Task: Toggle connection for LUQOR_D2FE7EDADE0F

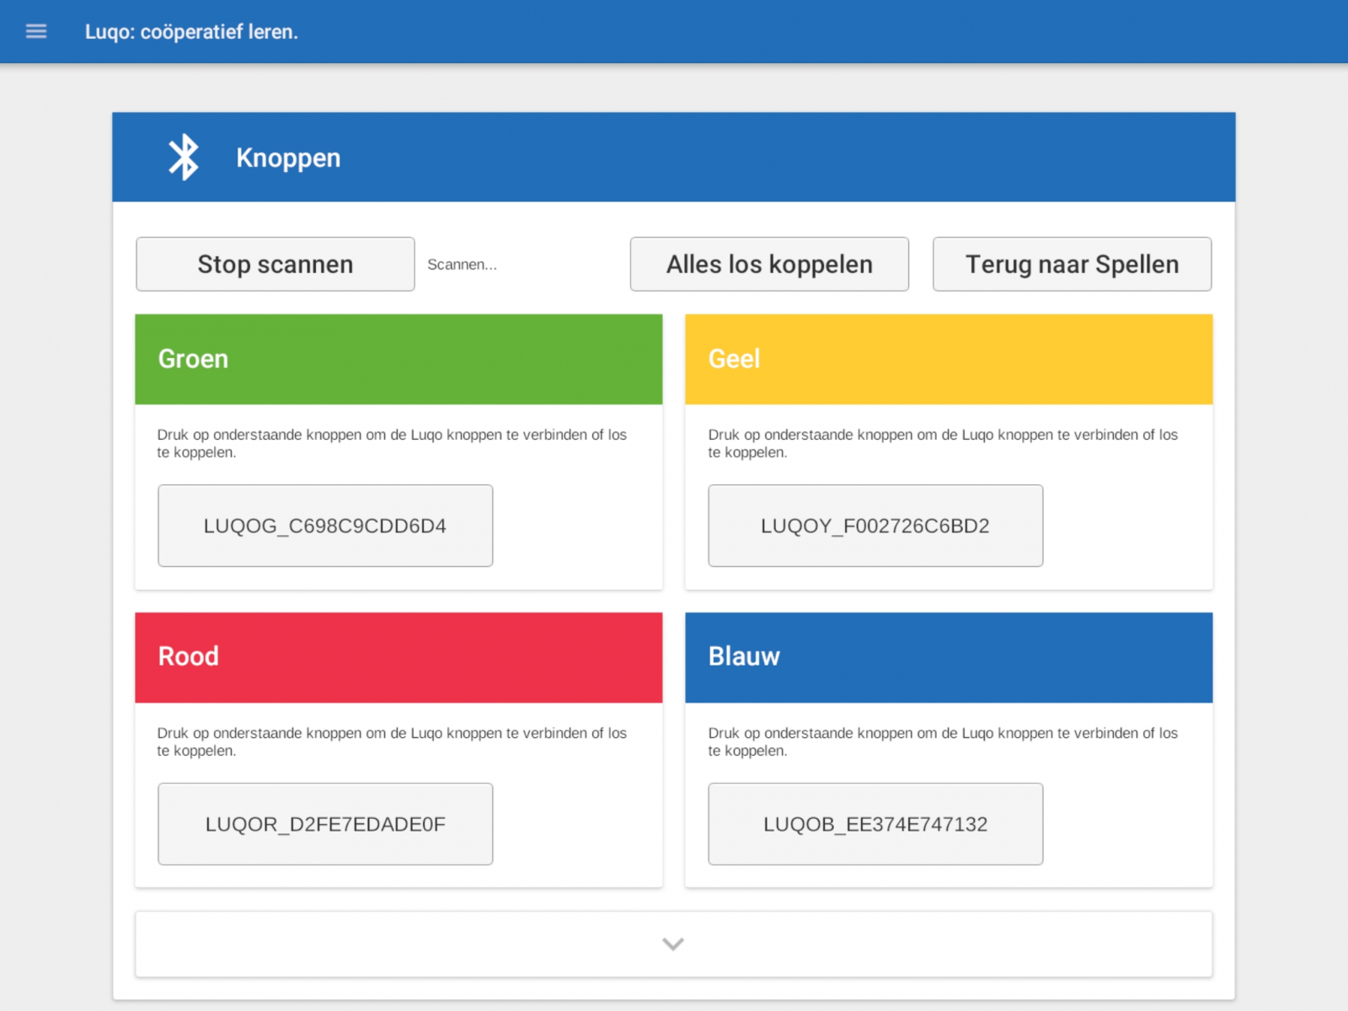Action: click(x=325, y=824)
